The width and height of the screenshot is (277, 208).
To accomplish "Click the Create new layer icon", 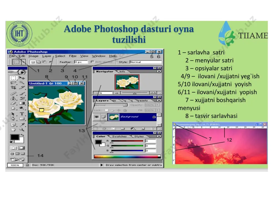I will tap(143, 129).
